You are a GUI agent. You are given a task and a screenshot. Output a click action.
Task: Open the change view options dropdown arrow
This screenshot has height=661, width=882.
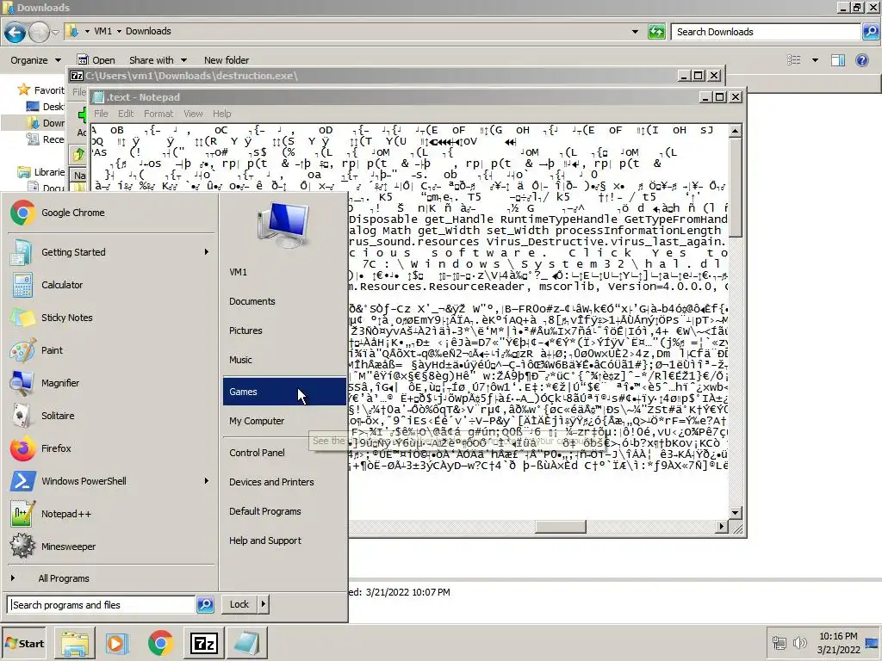tap(815, 60)
